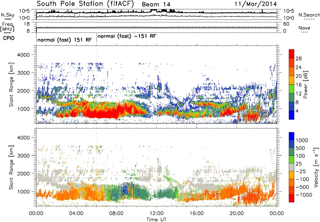320x222 pixels.
Task: Click the '28' power colorbar label
Action: coord(298,59)
